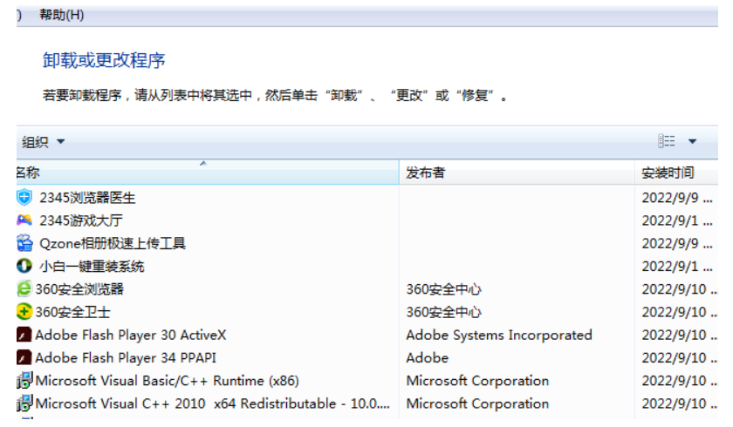Expand the view options dropdown arrow

693,142
